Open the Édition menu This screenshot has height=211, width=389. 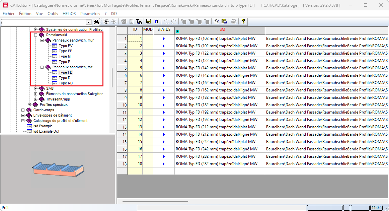point(25,14)
